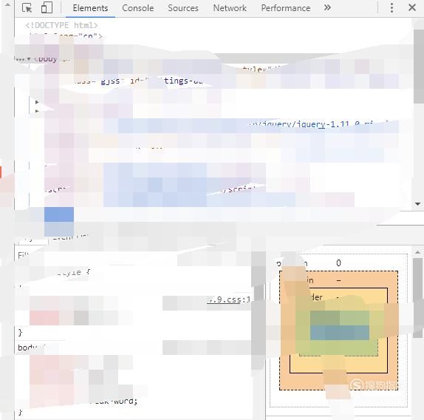Viewport: 424px width, 420px height.
Task: Open the Network tab
Action: point(230,8)
